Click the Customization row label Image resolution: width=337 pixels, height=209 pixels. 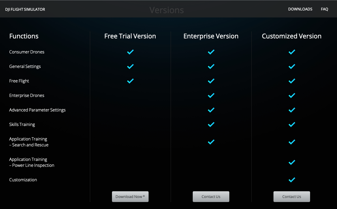[x=23, y=180]
